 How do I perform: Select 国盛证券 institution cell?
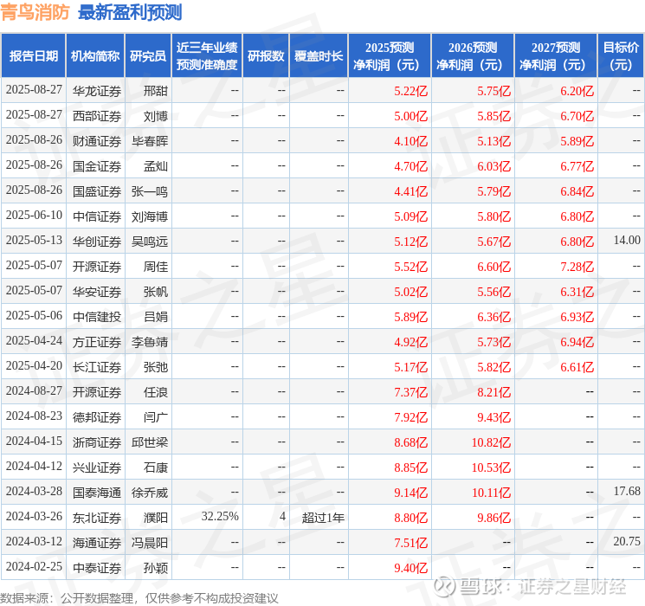[97, 191]
